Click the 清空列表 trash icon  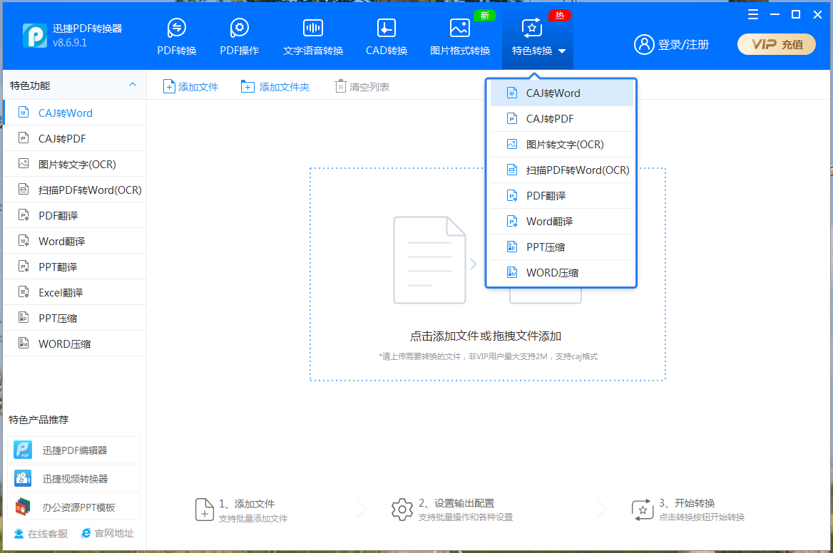340,86
